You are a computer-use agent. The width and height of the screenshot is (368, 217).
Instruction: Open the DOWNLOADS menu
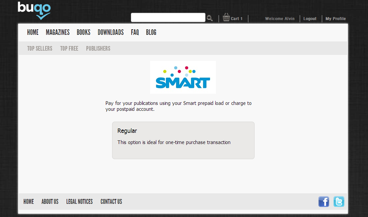click(x=111, y=32)
